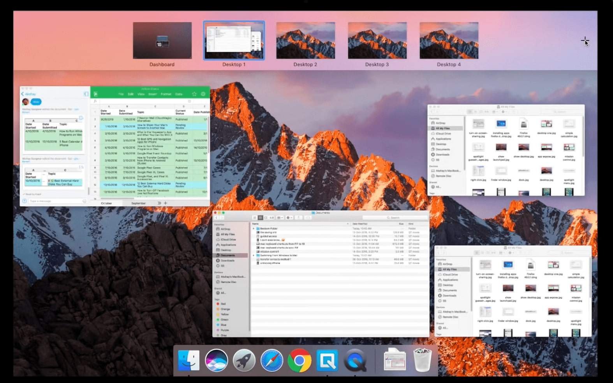Select Applications in Documents window sidebar
613x383 pixels.
228,245
